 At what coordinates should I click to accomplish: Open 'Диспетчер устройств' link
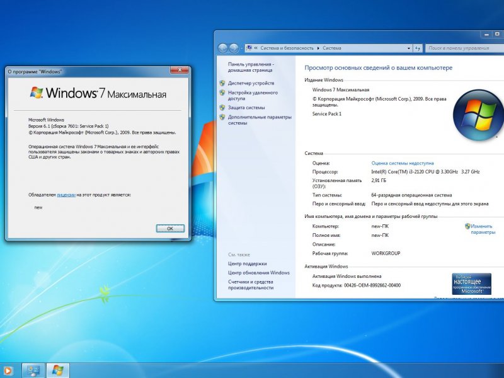tap(251, 83)
